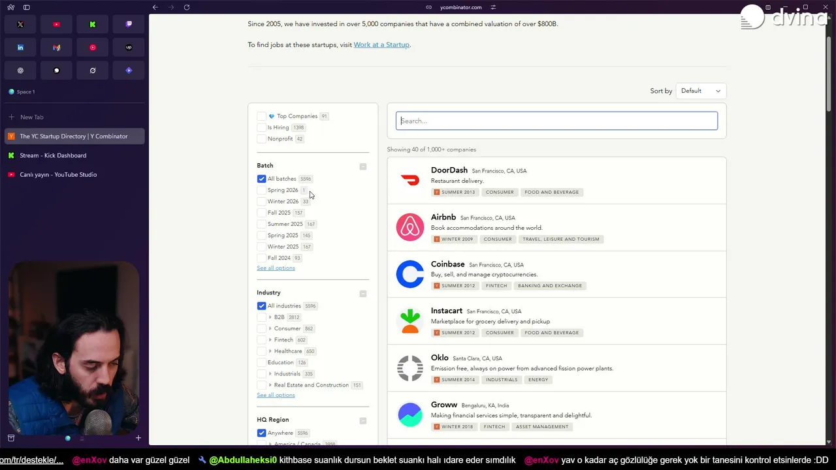This screenshot has width=836, height=470.
Task: Click See all options under Batch
Action: tap(276, 268)
